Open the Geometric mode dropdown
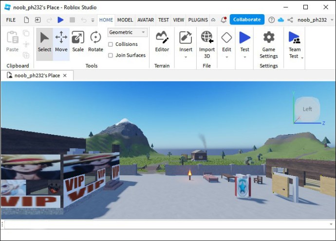The height and width of the screenshot is (241, 336). 128,32
